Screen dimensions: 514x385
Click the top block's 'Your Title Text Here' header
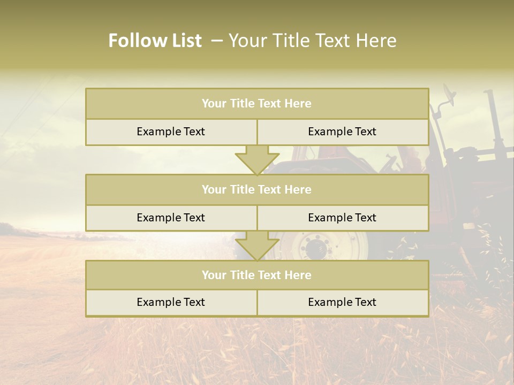coord(257,104)
